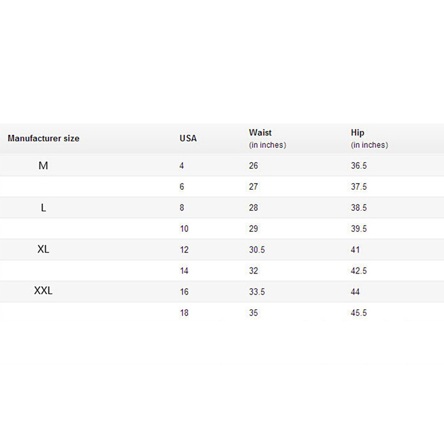Screen dimensions: 444x444
Task: Select the L manufacturer size cell
Action: click(x=43, y=208)
